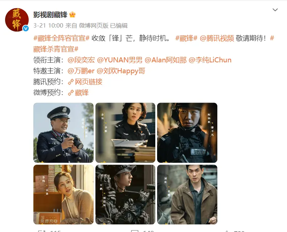Viewport: 287px width, 232px height.
Task: Open the @刘欢Happy哥 mention
Action: tap(121, 71)
